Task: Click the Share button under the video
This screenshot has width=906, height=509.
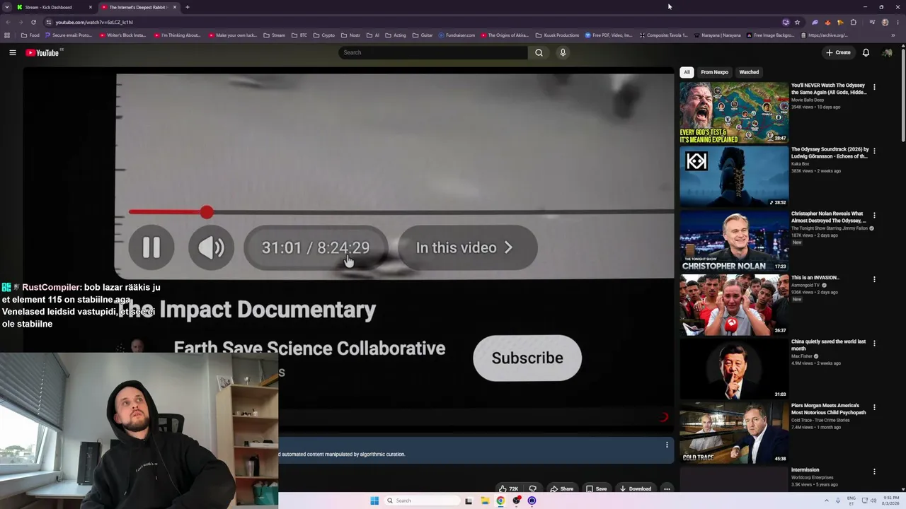Action: tap(561, 488)
